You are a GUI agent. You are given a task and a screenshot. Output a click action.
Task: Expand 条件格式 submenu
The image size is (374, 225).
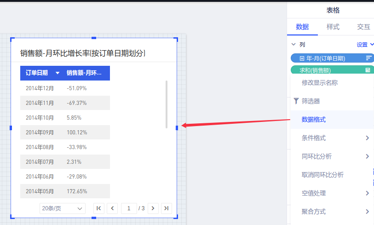click(x=367, y=138)
